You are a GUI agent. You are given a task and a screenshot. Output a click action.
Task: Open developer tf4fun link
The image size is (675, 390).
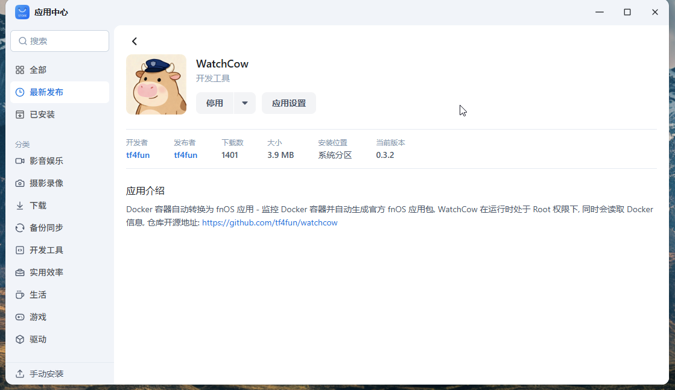(138, 156)
